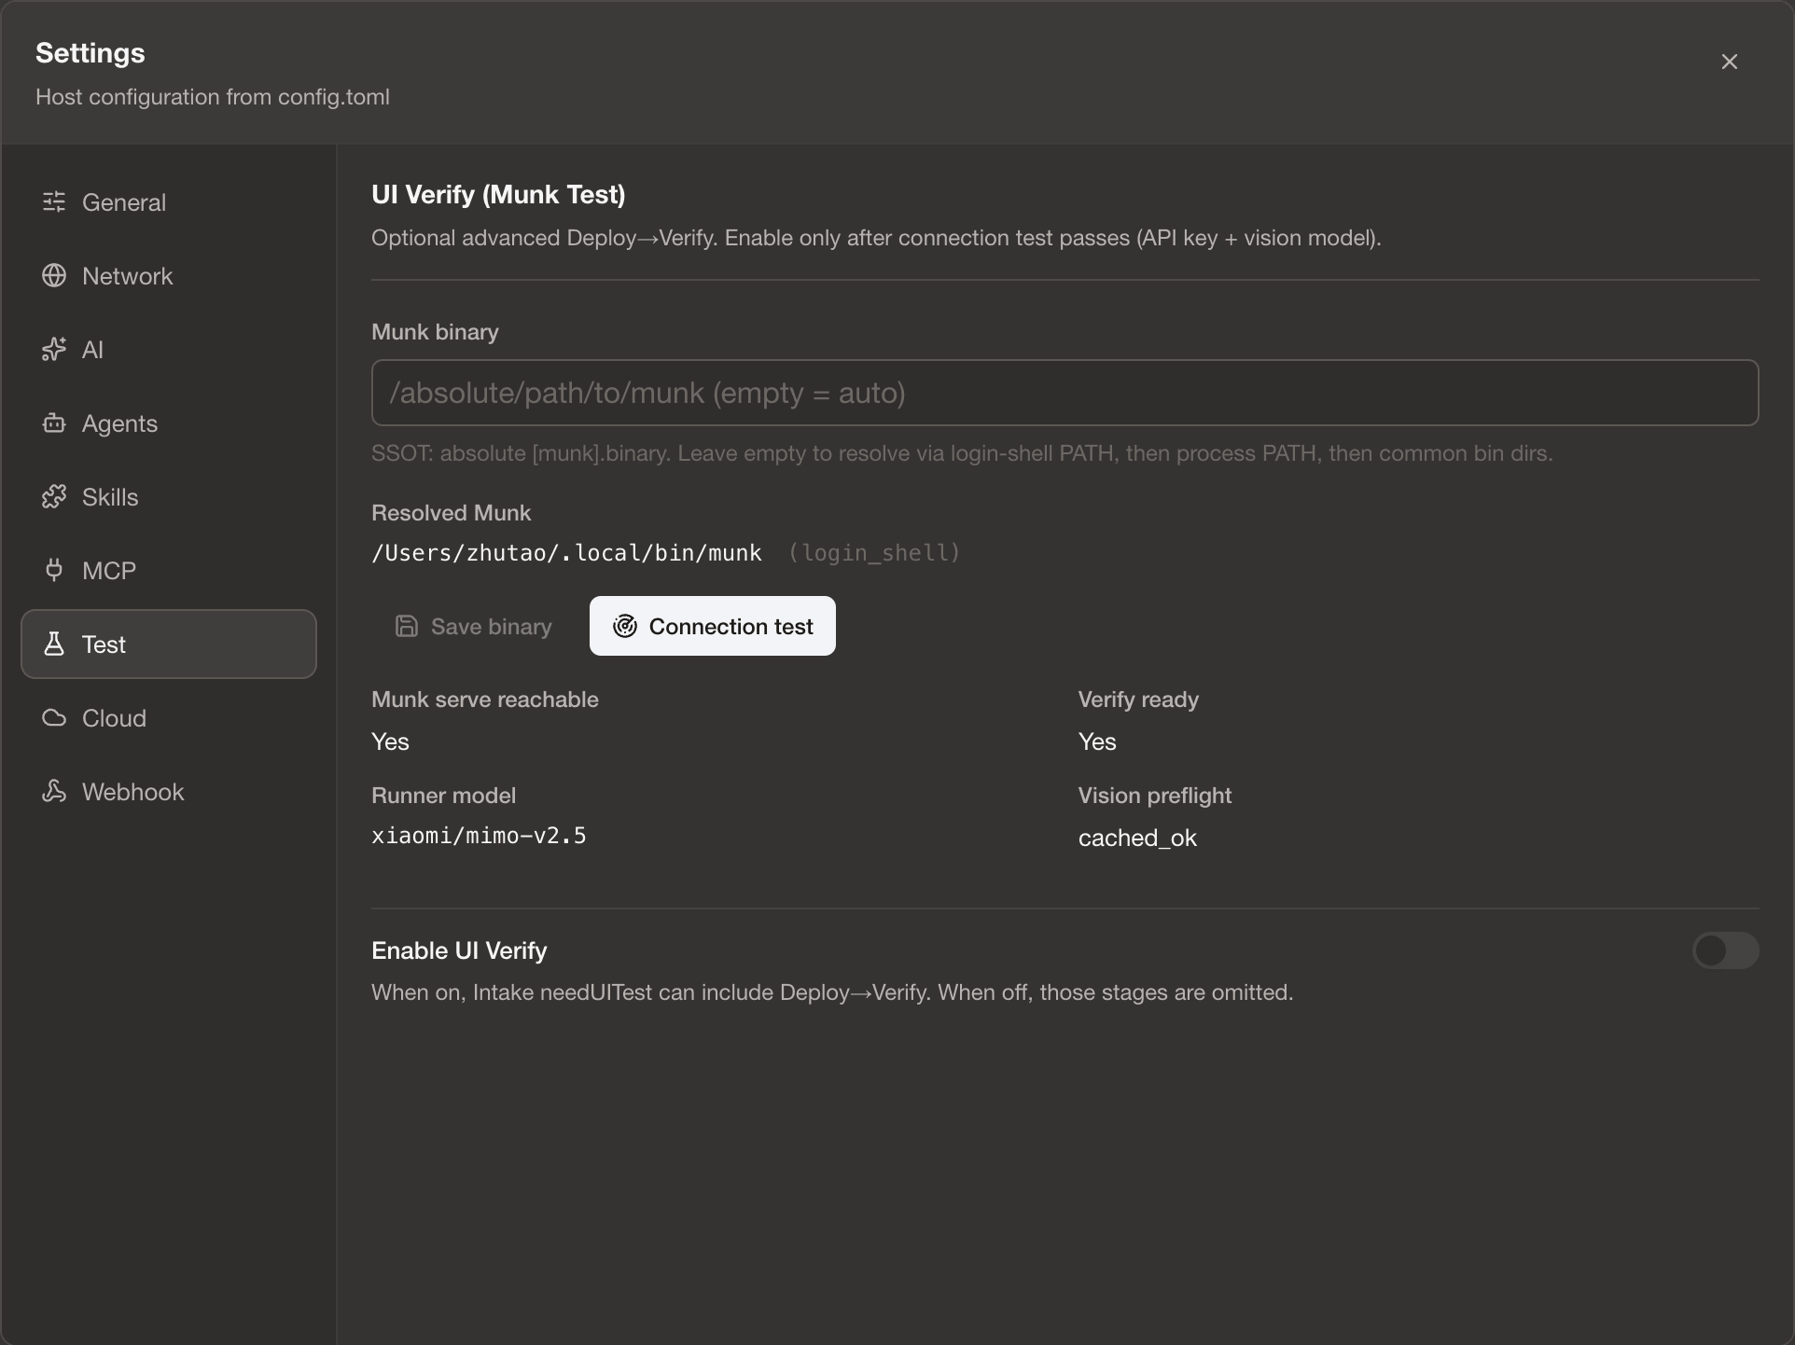The width and height of the screenshot is (1795, 1345).
Task: Click the Network globe icon
Action: [54, 275]
